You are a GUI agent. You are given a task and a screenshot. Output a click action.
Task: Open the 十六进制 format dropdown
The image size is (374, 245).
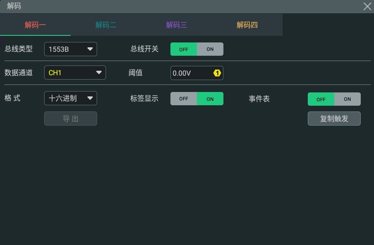coord(71,98)
